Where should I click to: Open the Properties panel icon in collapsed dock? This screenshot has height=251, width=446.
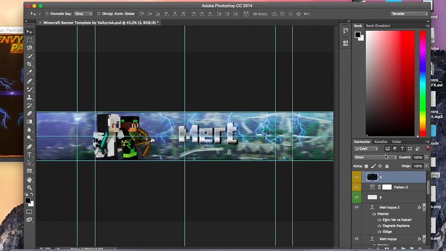(345, 43)
